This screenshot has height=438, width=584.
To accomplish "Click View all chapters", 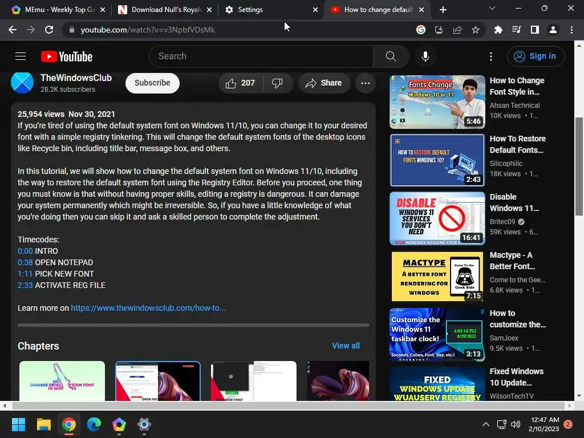I will tap(346, 346).
